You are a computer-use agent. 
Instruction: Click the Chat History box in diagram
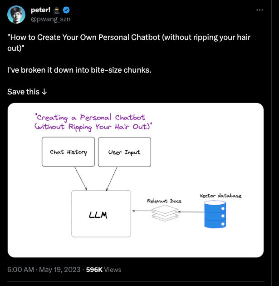68,152
